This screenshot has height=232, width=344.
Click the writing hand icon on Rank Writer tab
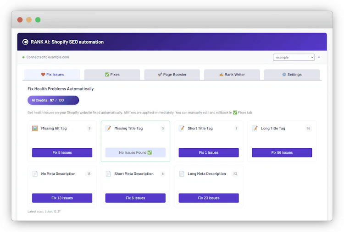click(x=221, y=75)
